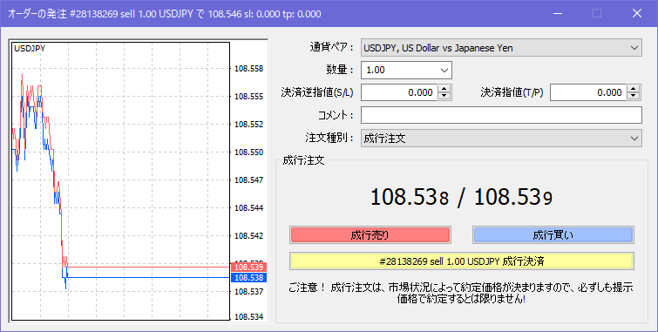
Task: Click the ご注意 warning notice text
Action: pyautogui.click(x=461, y=293)
